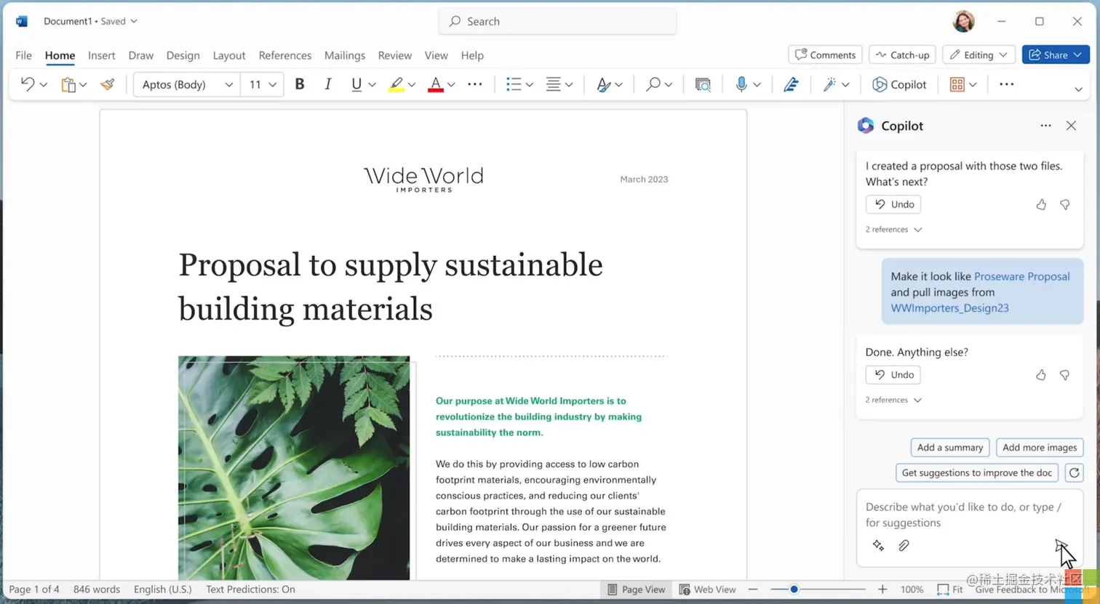
Task: Switch to the Layout tab
Action: 228,55
